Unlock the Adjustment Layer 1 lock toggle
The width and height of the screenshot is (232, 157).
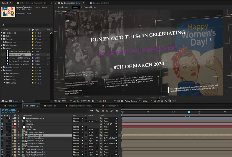click(10, 118)
